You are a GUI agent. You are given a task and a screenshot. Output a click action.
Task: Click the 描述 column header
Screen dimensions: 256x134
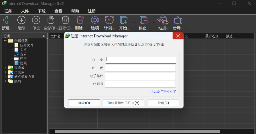pyautogui.click(x=229, y=36)
